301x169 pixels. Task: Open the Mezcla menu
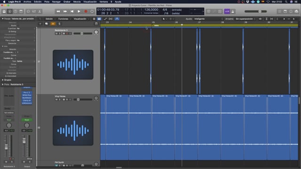coord(77,2)
